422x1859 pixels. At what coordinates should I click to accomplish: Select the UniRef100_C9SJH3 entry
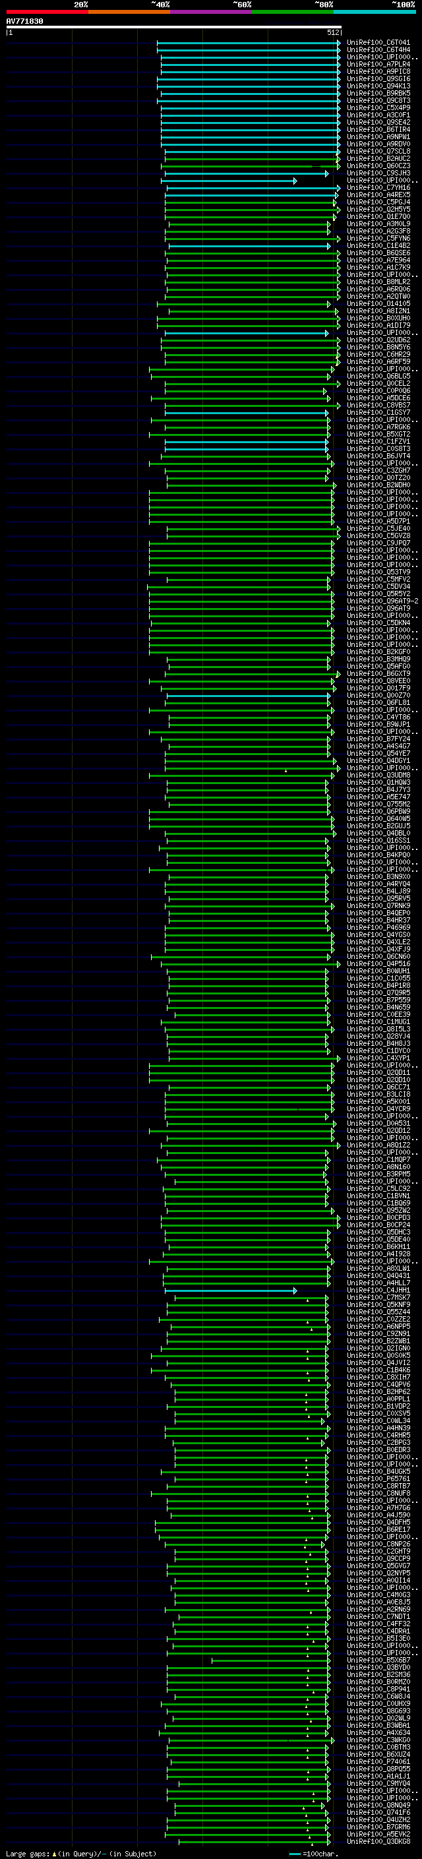[x=378, y=173]
